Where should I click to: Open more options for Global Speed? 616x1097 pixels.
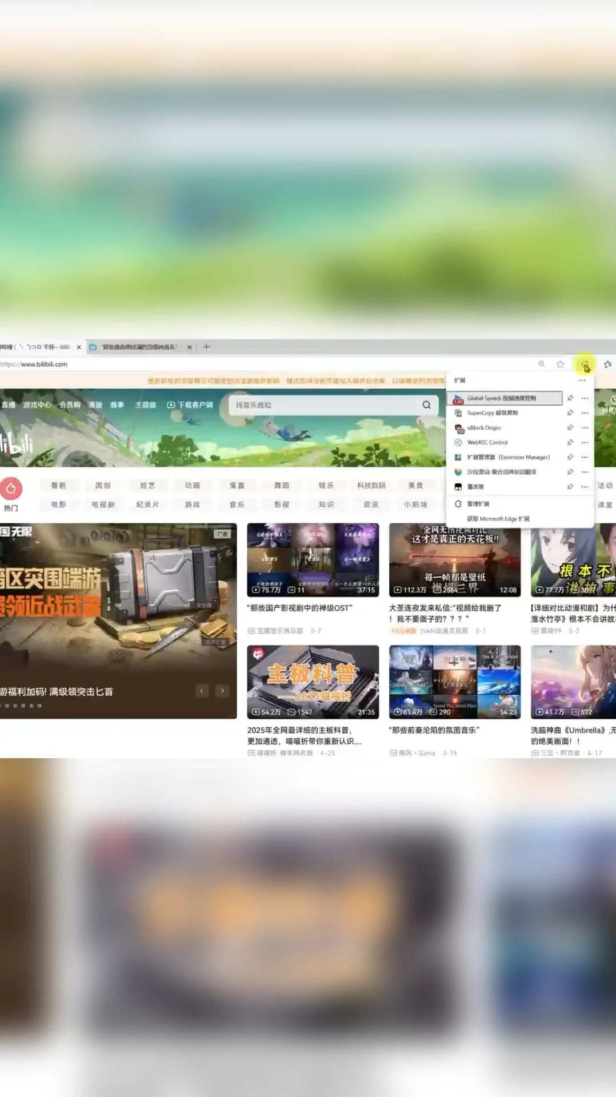click(585, 398)
